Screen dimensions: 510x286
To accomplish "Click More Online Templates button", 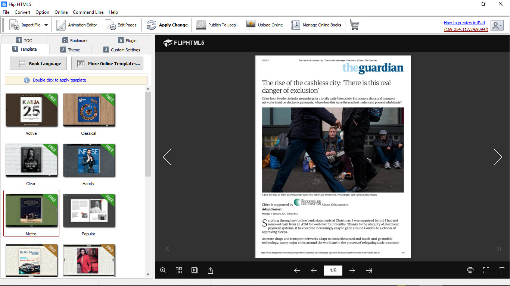I will click(x=107, y=63).
